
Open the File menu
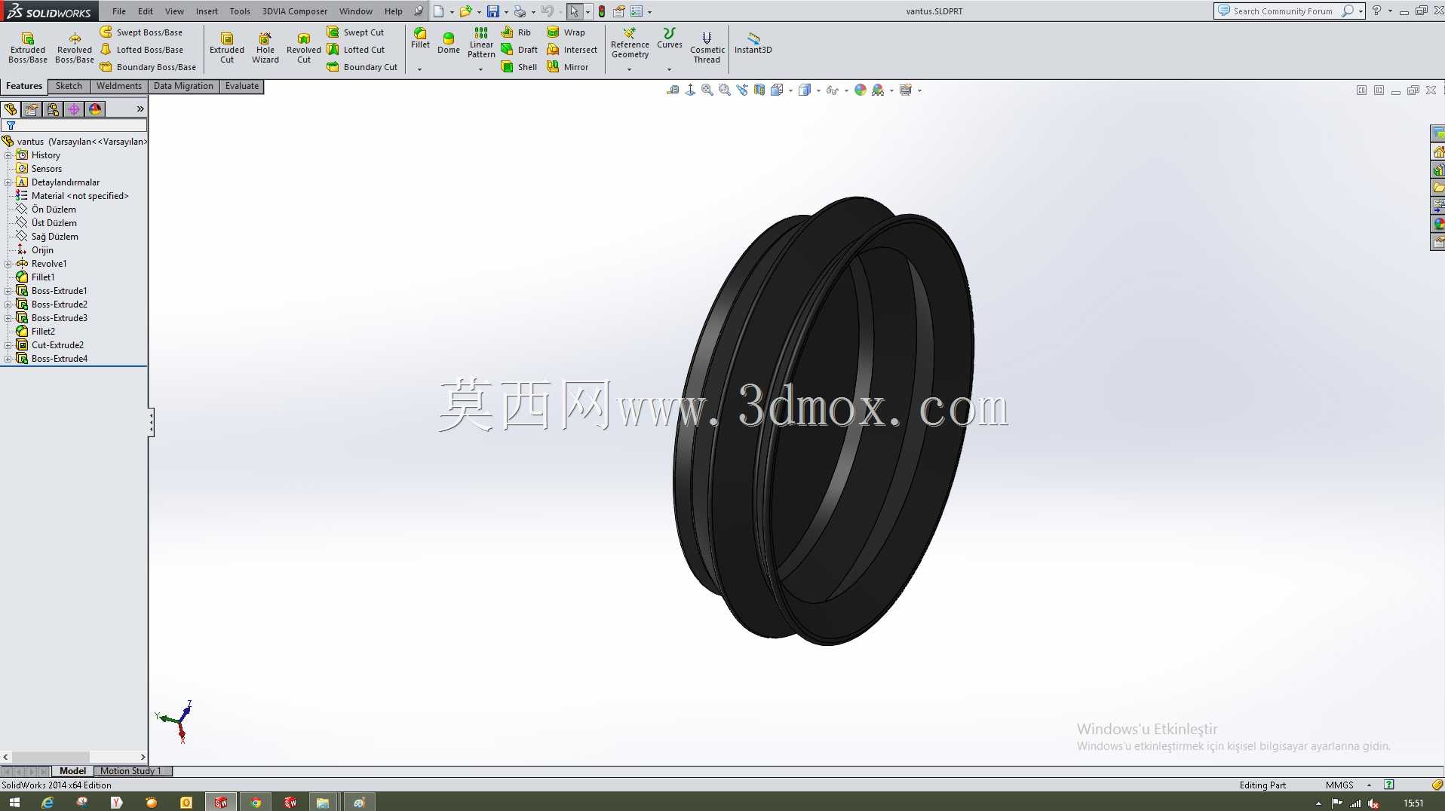(x=119, y=11)
